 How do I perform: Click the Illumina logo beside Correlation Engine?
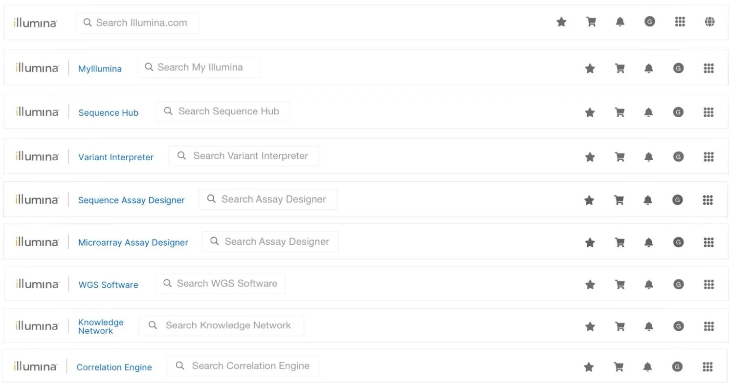coord(35,366)
